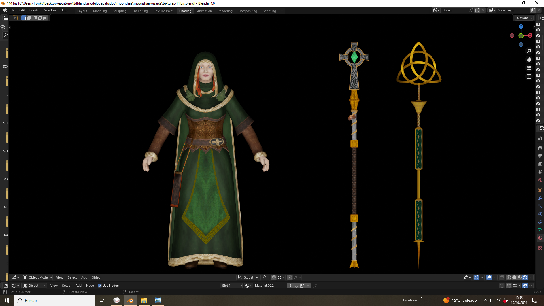The image size is (544, 306).
Task: Open the Object Mode dropdown
Action: (x=37, y=277)
